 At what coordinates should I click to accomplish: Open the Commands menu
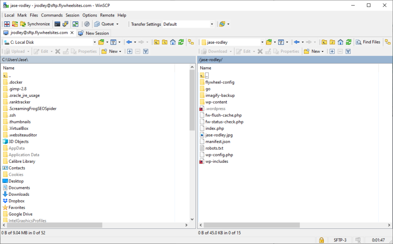click(52, 15)
